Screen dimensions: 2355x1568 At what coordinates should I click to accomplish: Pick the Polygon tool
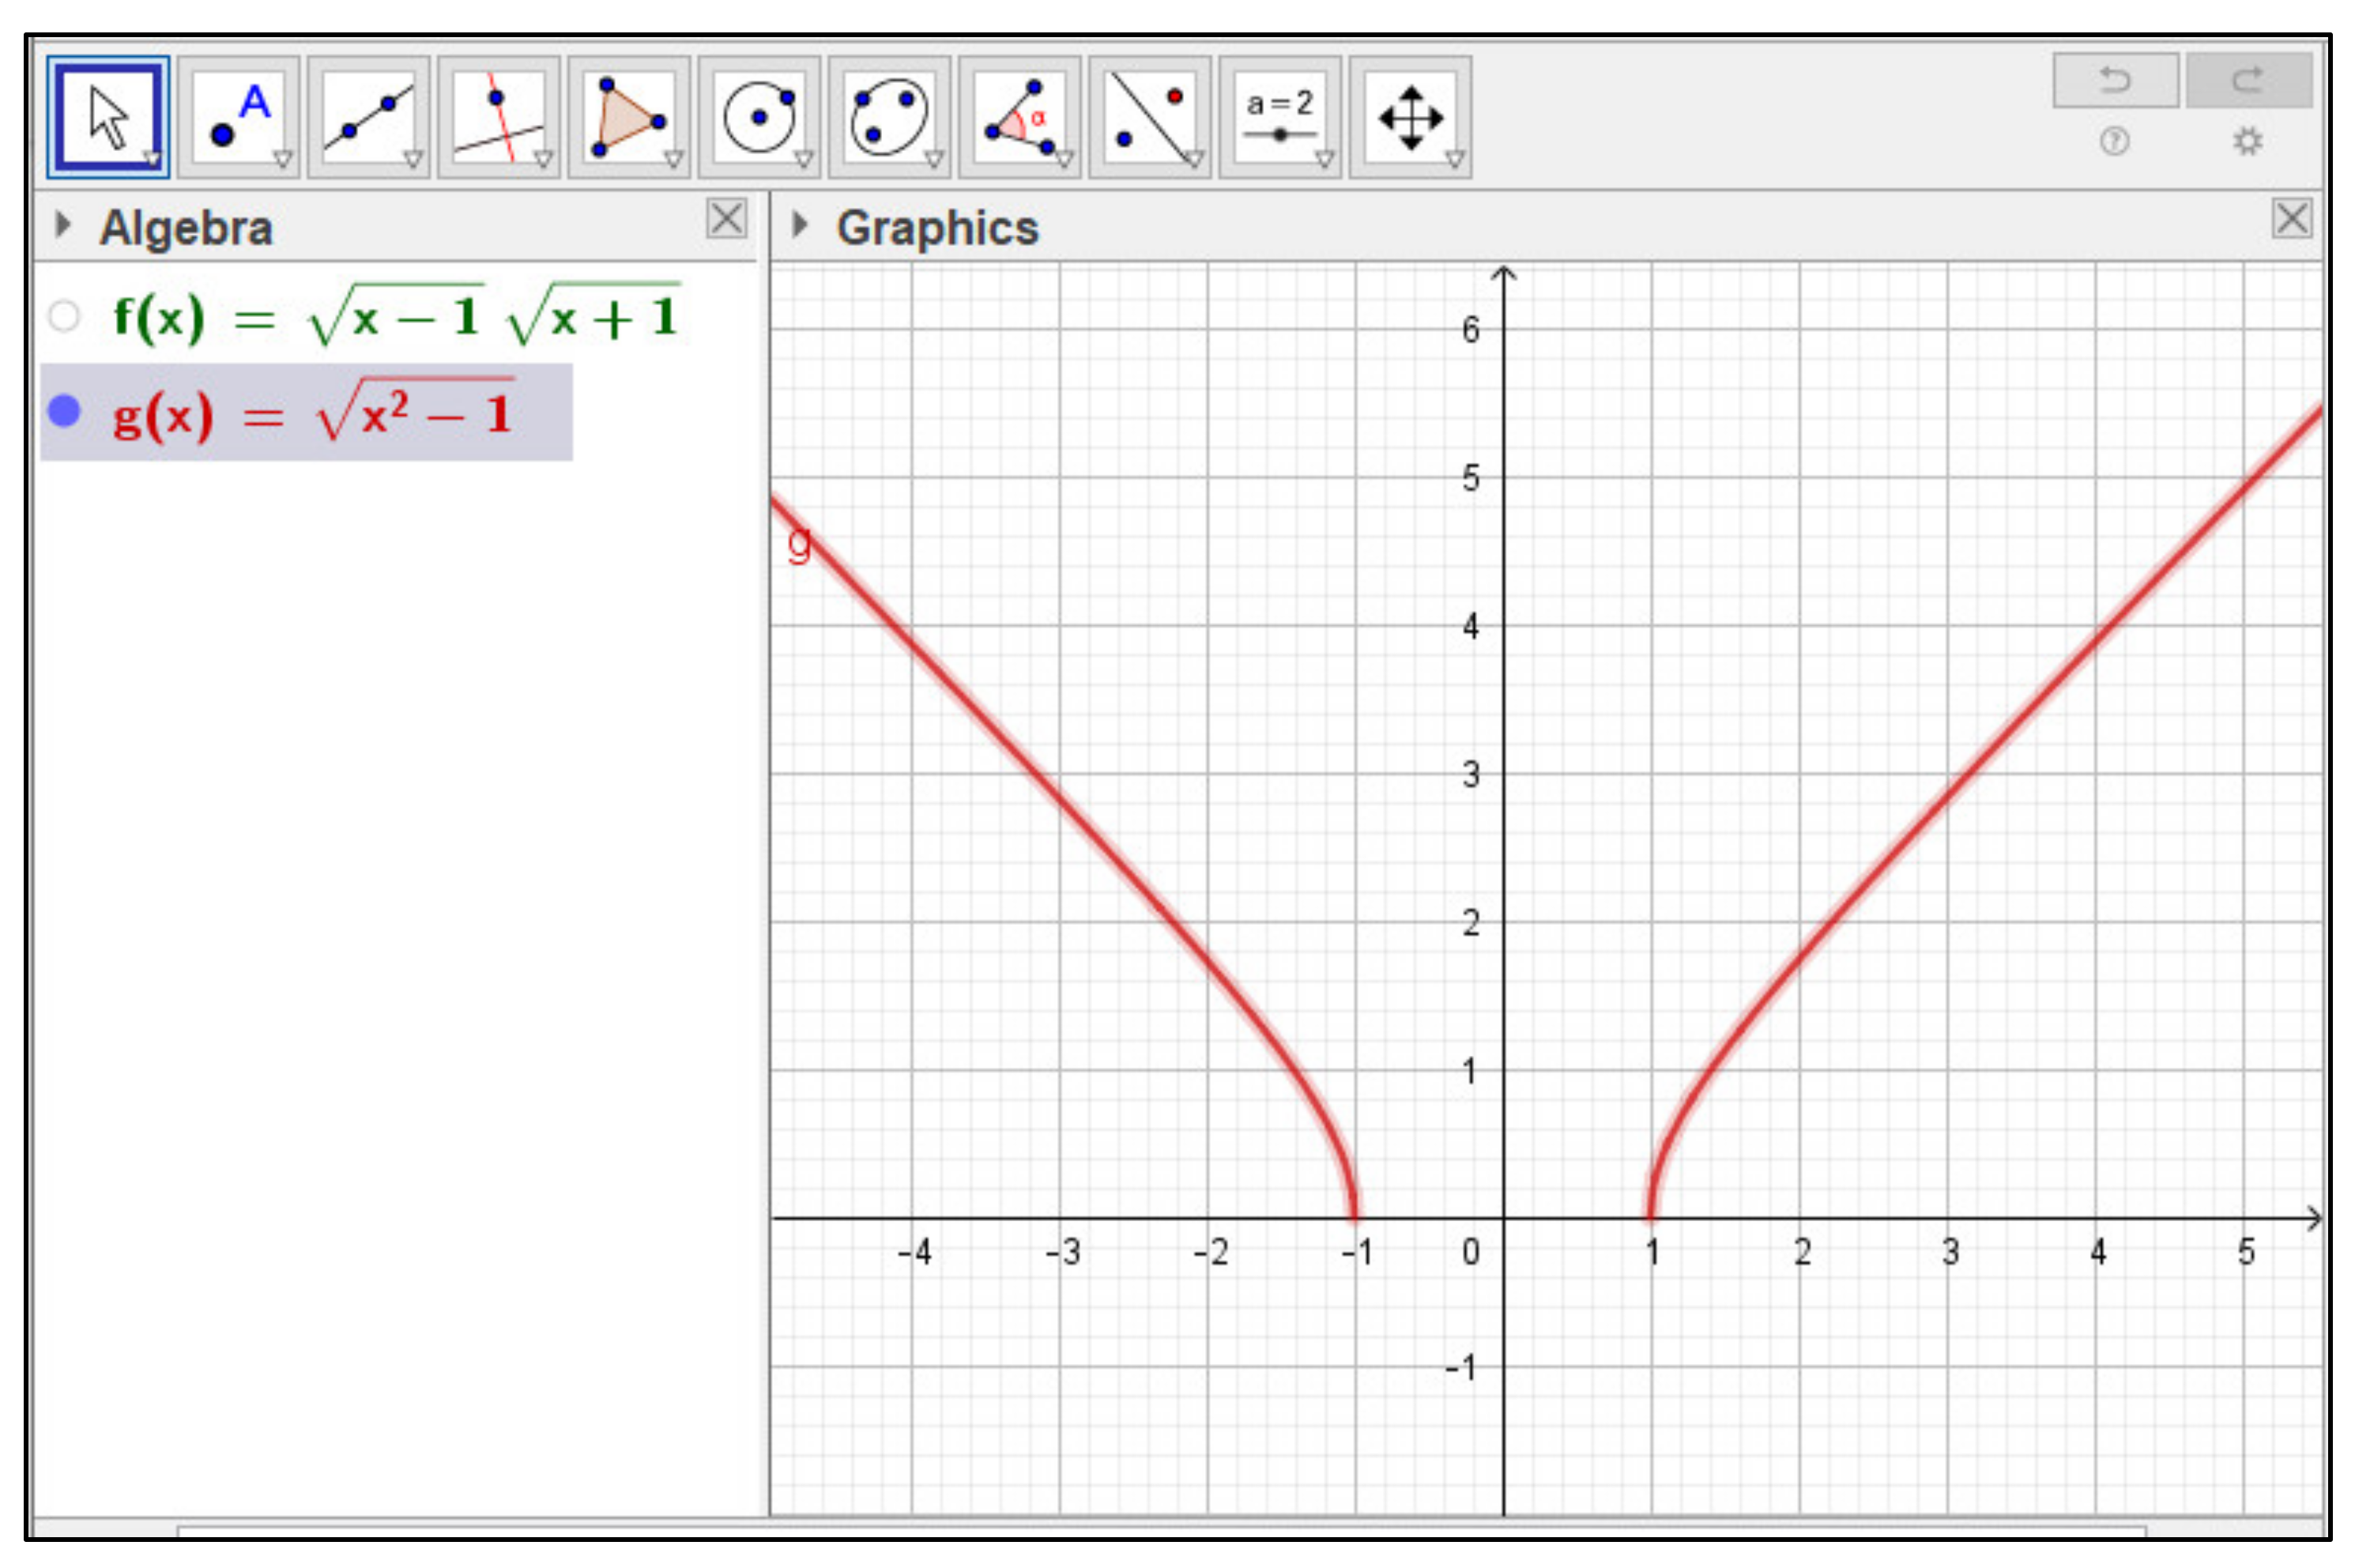pos(628,117)
